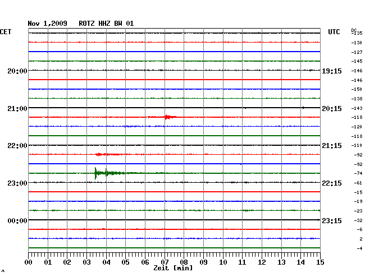This screenshot has height=277, width=365.
Task: Click the '23:00' CET time label
Action: [x=17, y=183]
